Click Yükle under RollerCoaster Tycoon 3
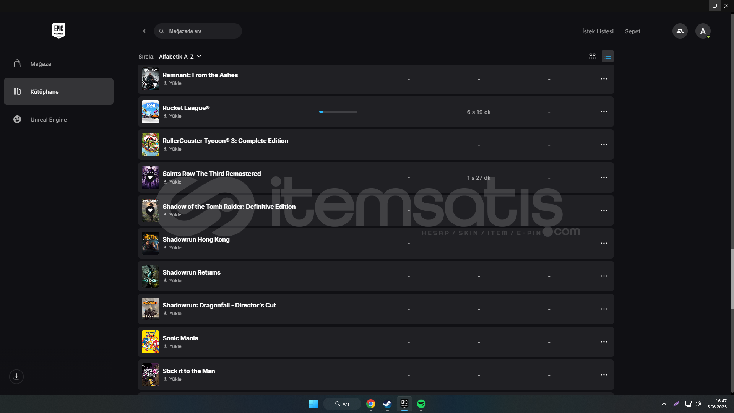Screen dimensions: 734x413 point(172,149)
